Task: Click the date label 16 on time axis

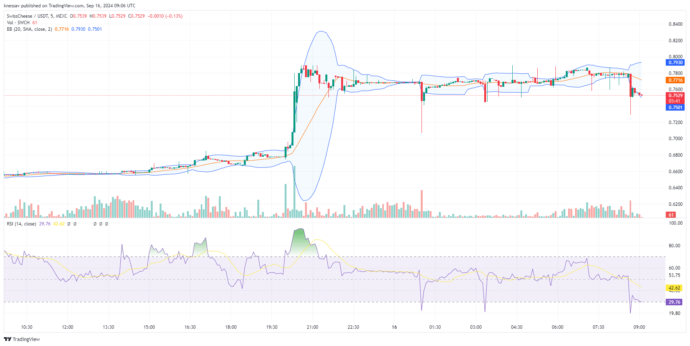Action: pyautogui.click(x=394, y=327)
